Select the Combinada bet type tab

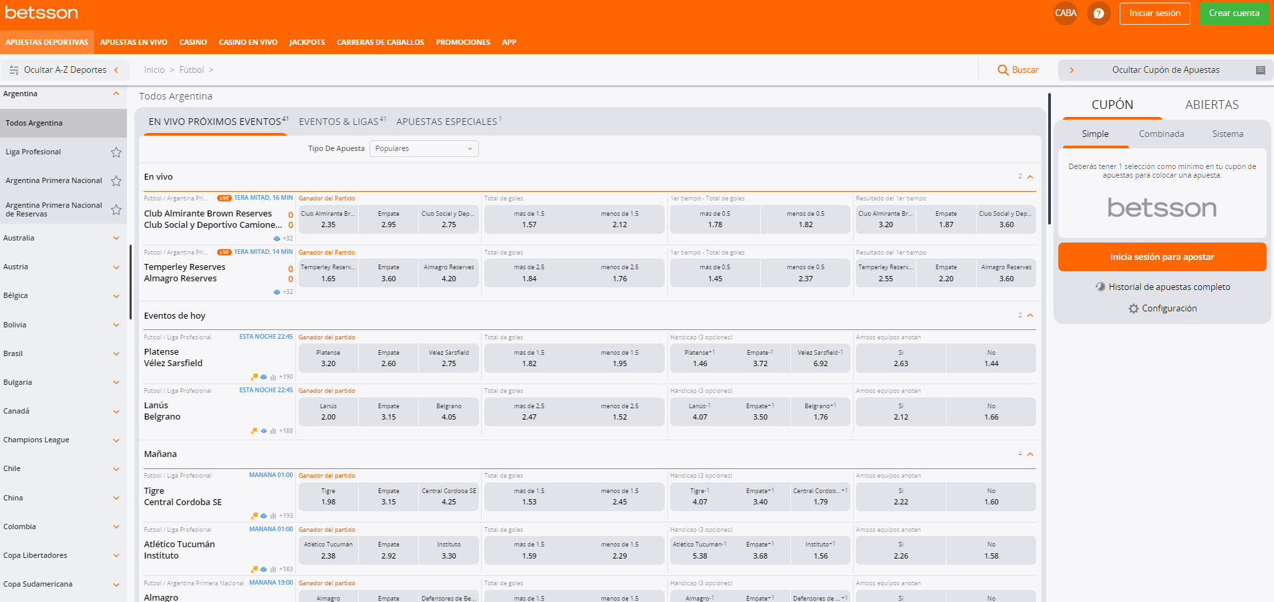click(1161, 134)
